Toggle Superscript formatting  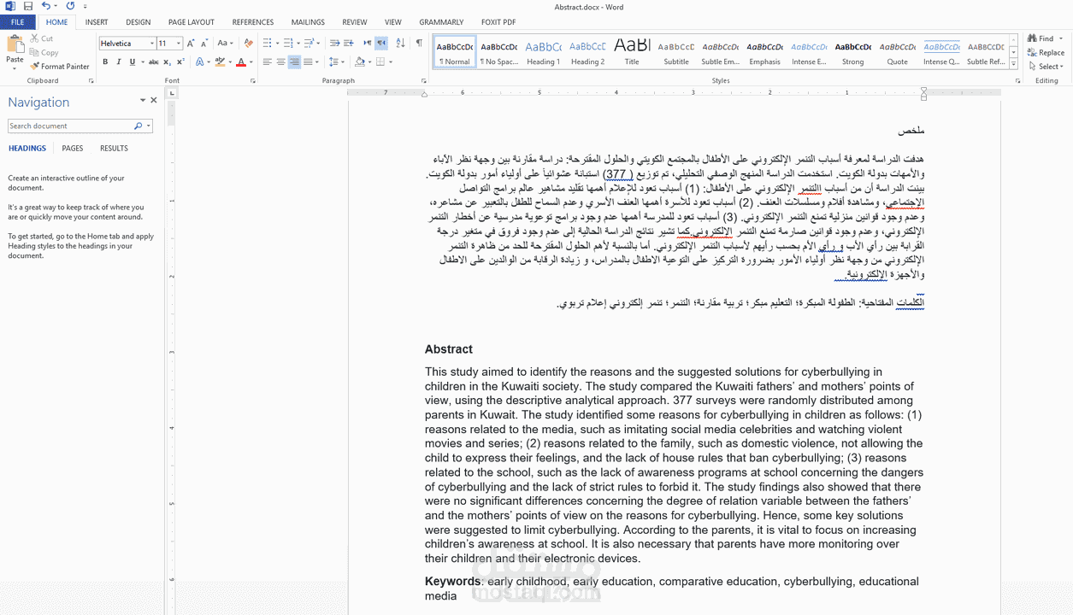(180, 61)
